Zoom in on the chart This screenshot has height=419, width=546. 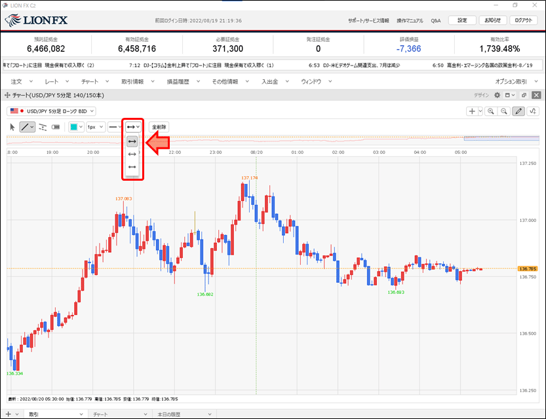pos(491,111)
